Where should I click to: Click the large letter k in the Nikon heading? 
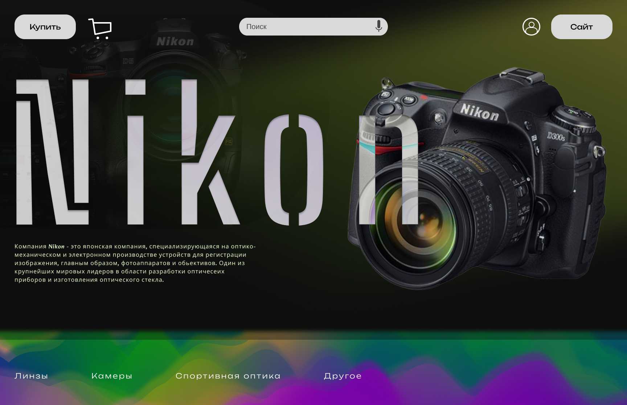coord(209,152)
